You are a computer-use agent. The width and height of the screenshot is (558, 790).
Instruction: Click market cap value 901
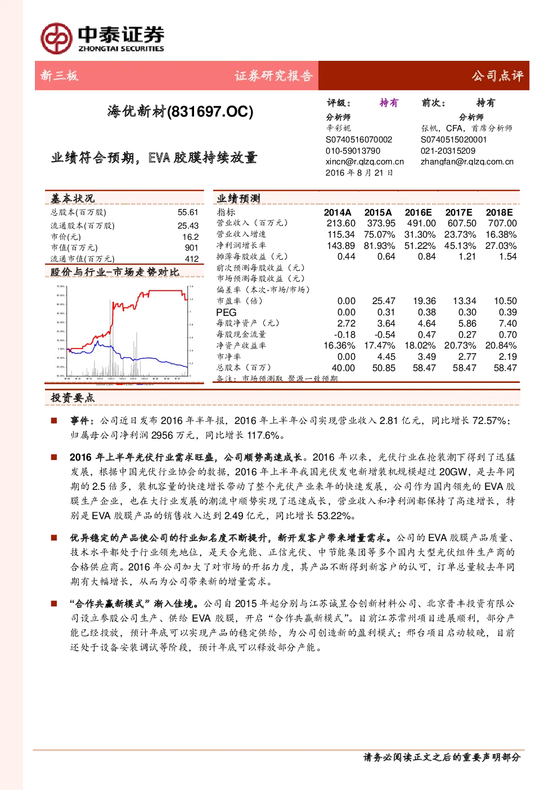(x=191, y=248)
